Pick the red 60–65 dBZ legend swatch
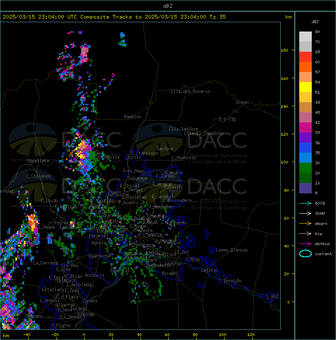This screenshot has height=340, width=336. pyautogui.click(x=305, y=57)
